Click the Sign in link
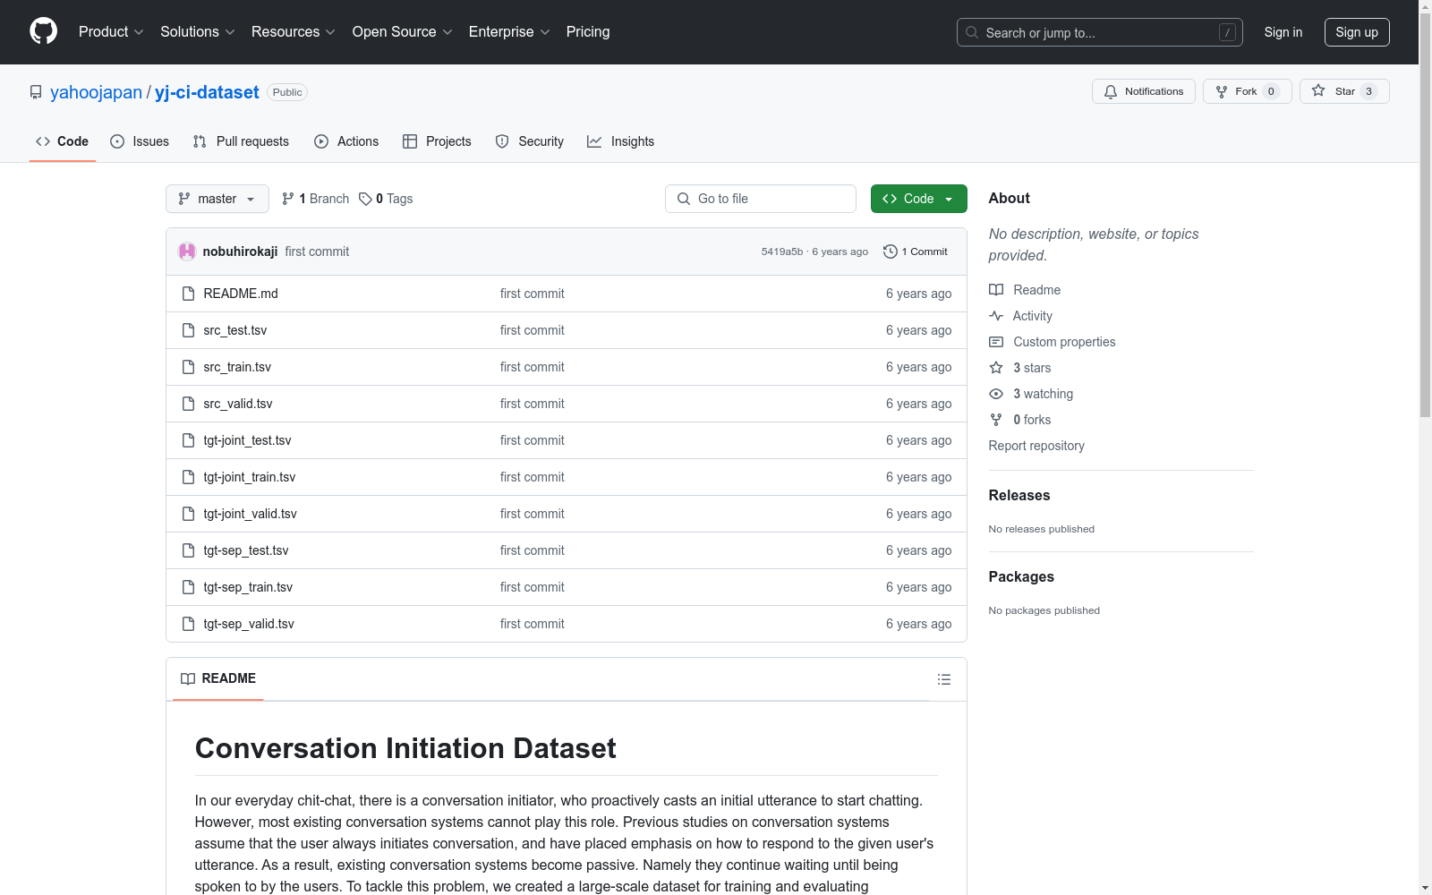Image resolution: width=1432 pixels, height=895 pixels. pos(1283,32)
